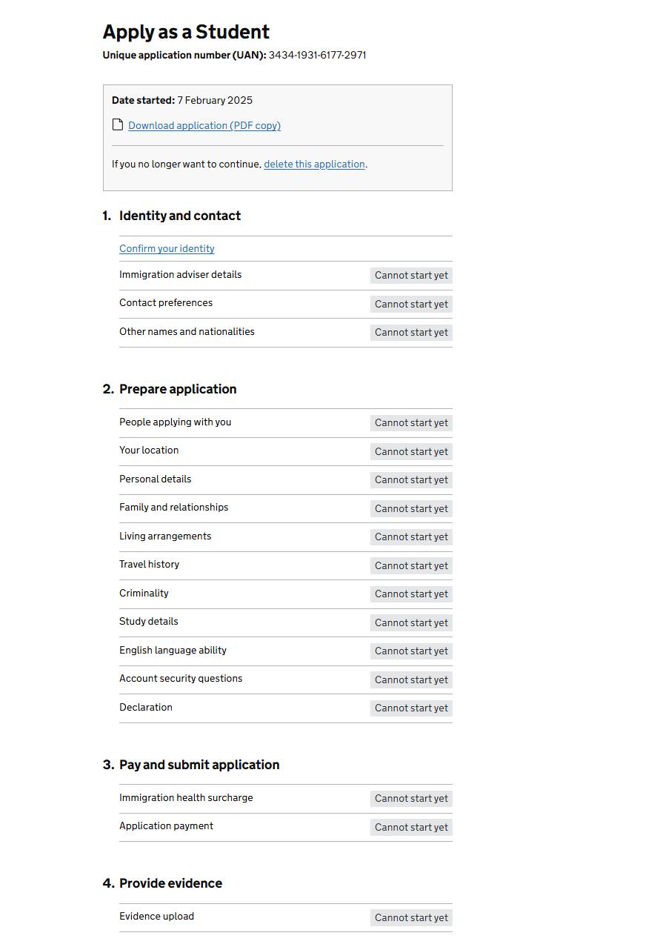Select Account security questions task
This screenshot has height=947, width=657.
click(x=181, y=679)
